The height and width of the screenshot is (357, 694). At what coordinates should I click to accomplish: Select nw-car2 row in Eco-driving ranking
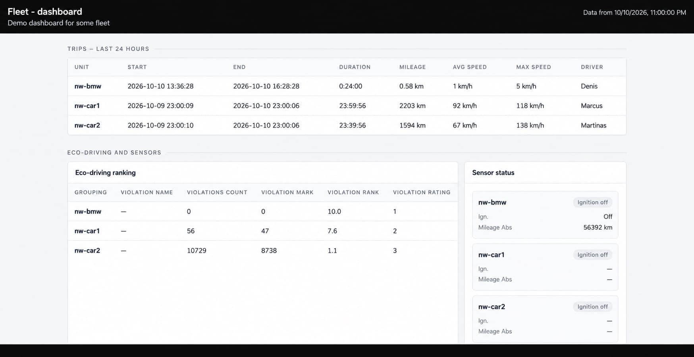(263, 251)
